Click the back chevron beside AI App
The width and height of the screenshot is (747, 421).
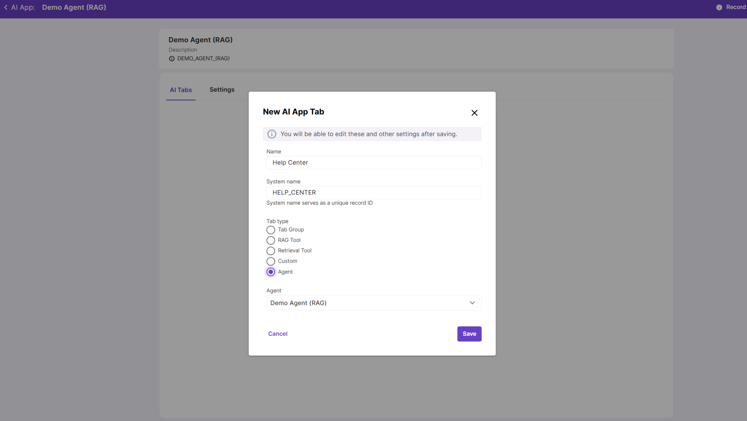coord(6,7)
